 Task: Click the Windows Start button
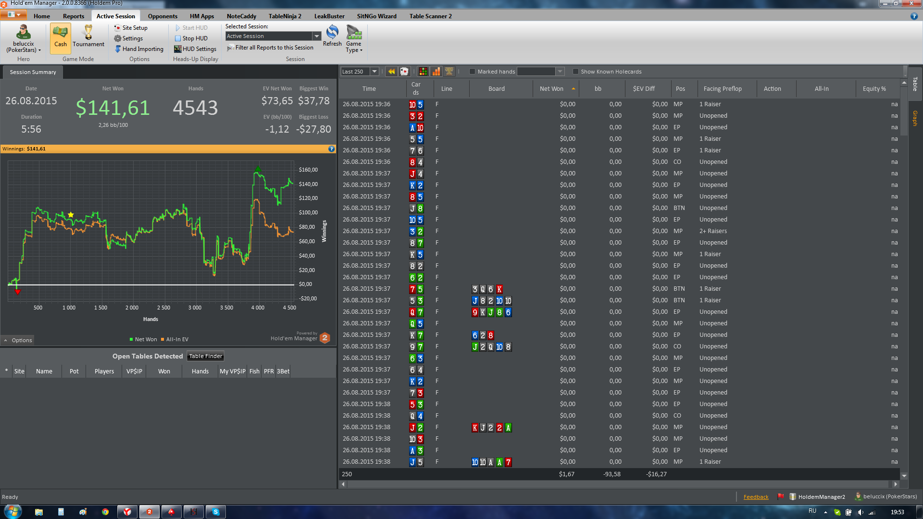click(x=12, y=511)
